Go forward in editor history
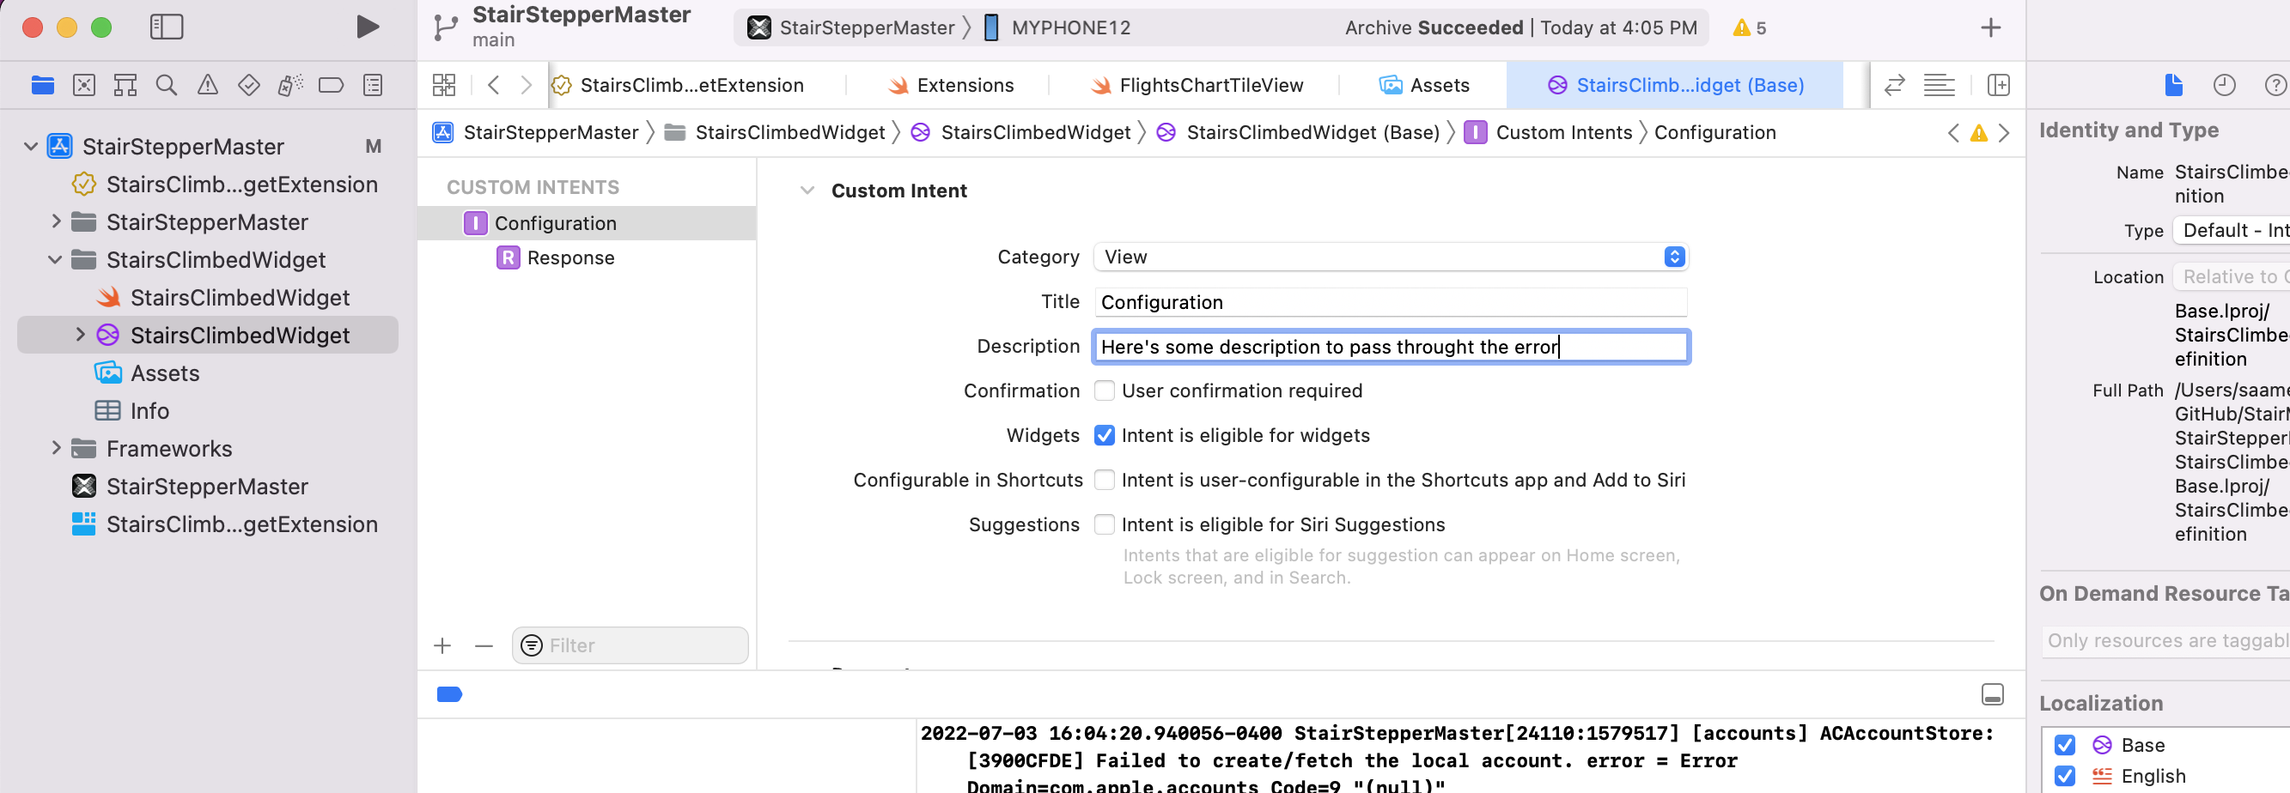 527,85
